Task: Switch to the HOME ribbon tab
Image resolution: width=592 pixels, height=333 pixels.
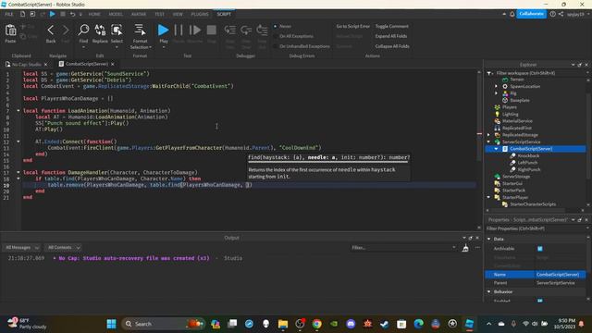Action: 94,14
